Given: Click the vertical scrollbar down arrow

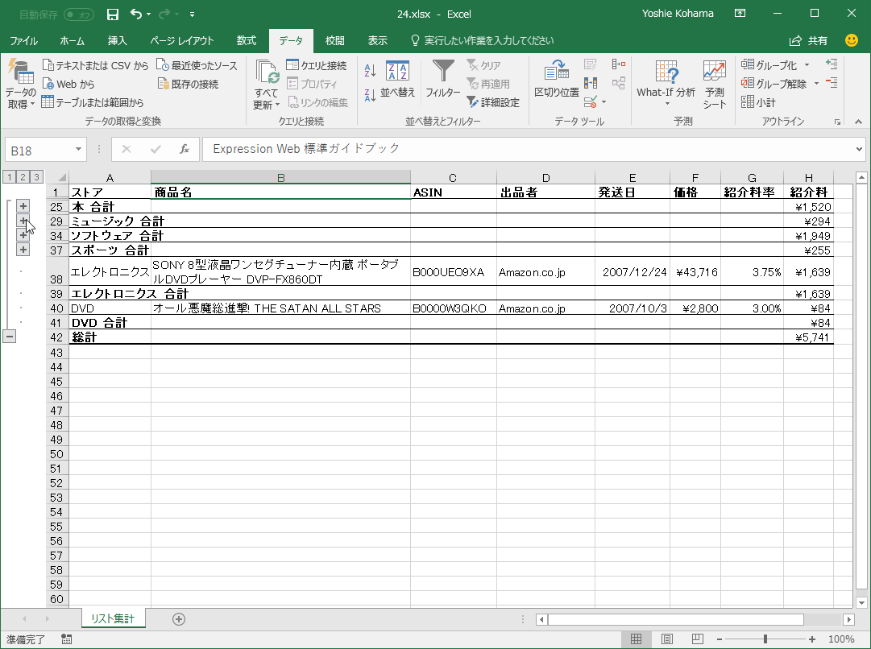Looking at the screenshot, I should click(861, 602).
